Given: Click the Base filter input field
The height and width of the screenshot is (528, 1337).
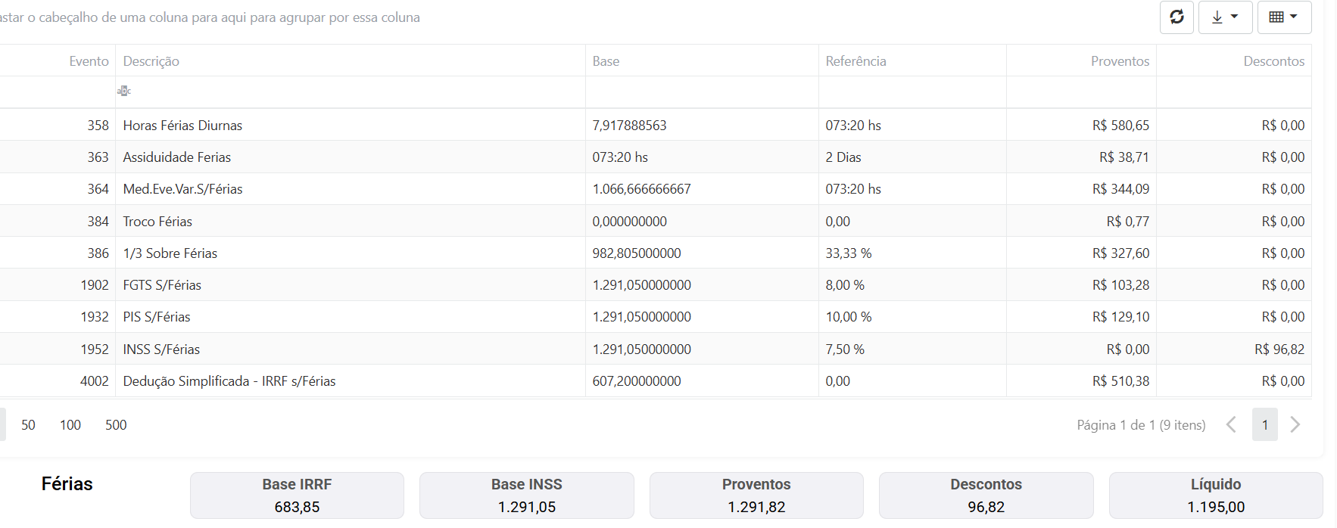Looking at the screenshot, I should tap(701, 92).
